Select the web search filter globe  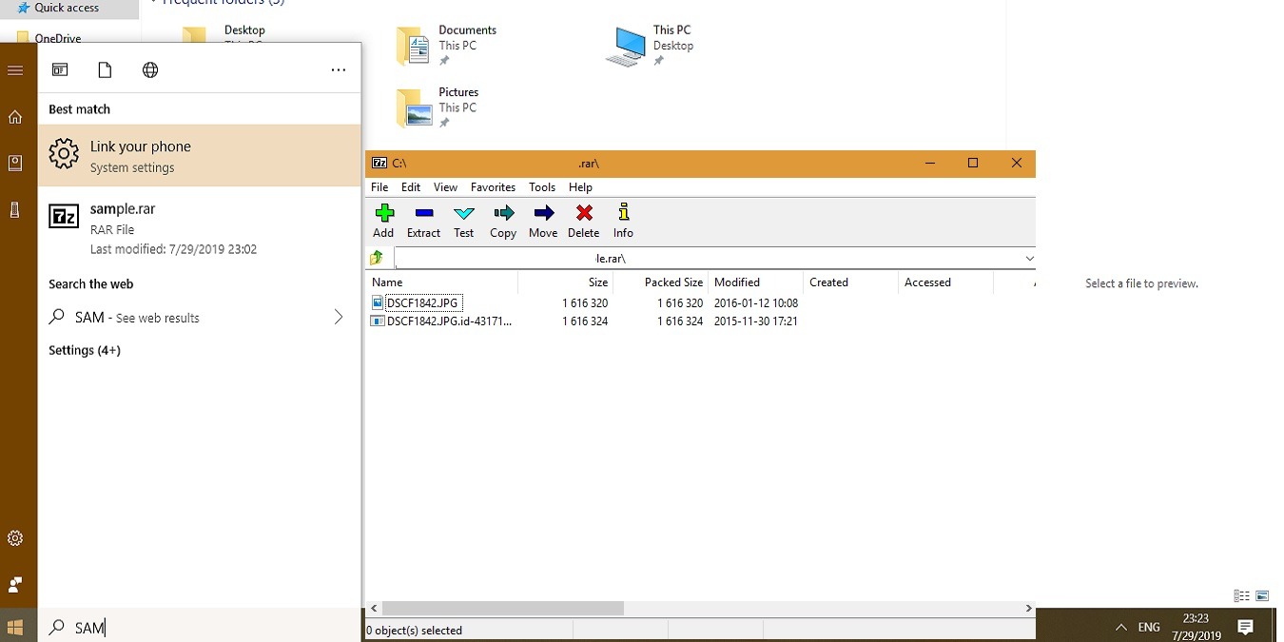tap(150, 68)
